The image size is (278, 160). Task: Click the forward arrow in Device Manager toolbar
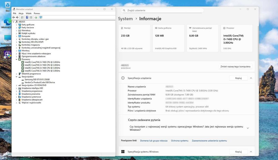[x=17, y=17]
